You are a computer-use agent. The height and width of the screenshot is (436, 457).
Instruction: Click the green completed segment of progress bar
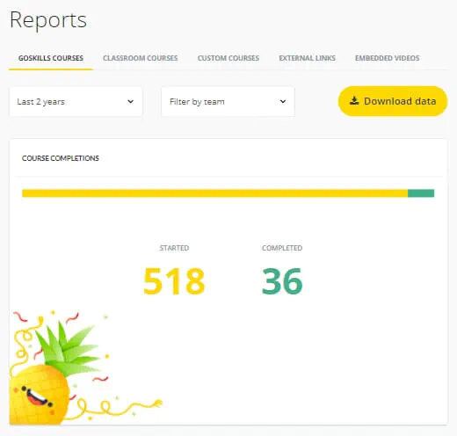(421, 193)
